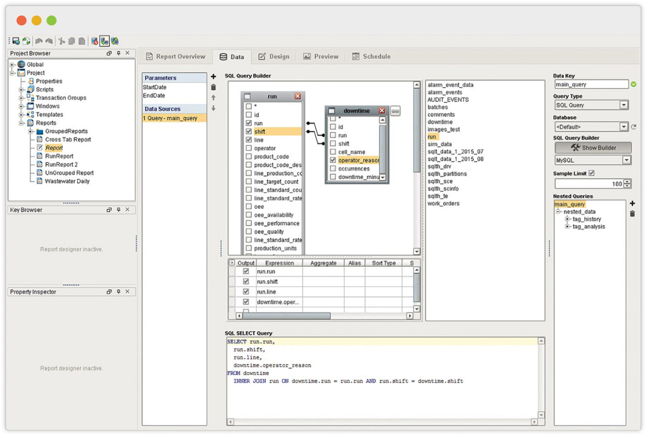Image resolution: width=647 pixels, height=436 pixels.
Task: Open the Query Type dropdown
Action: click(623, 105)
